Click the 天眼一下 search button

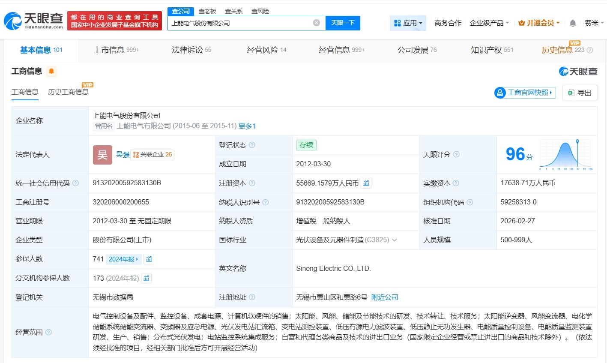(343, 23)
